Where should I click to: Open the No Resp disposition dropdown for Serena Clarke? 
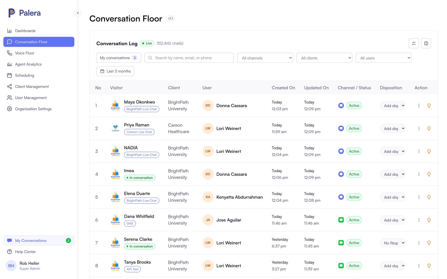[x=393, y=243]
